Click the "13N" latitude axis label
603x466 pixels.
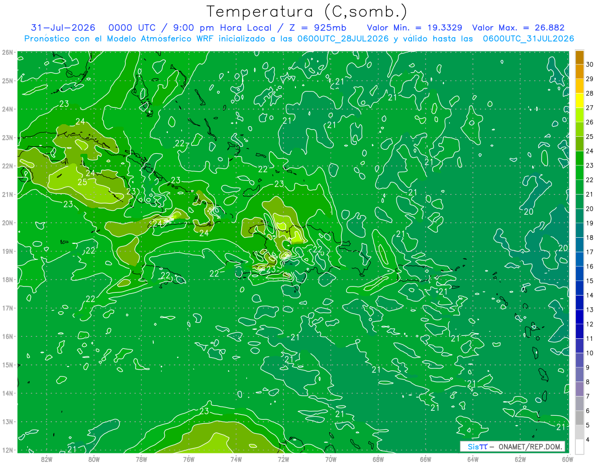pyautogui.click(x=8, y=421)
